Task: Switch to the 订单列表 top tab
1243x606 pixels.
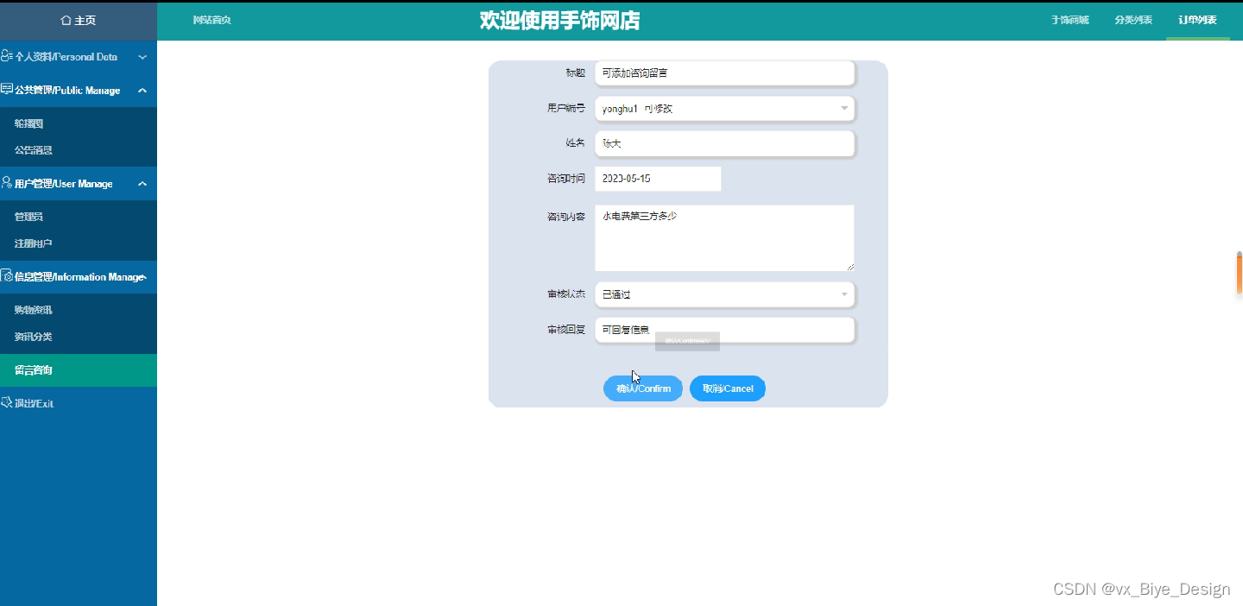Action: click(1197, 20)
